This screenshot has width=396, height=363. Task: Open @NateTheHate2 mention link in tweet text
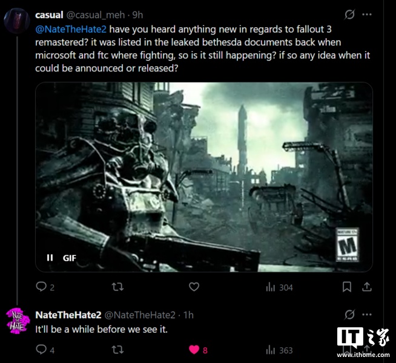71,29
